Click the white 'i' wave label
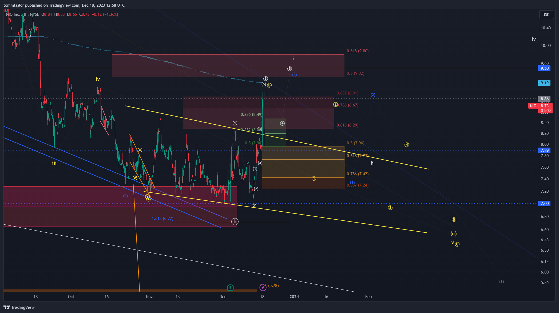Screen dimensions: 559x313 click(293, 58)
